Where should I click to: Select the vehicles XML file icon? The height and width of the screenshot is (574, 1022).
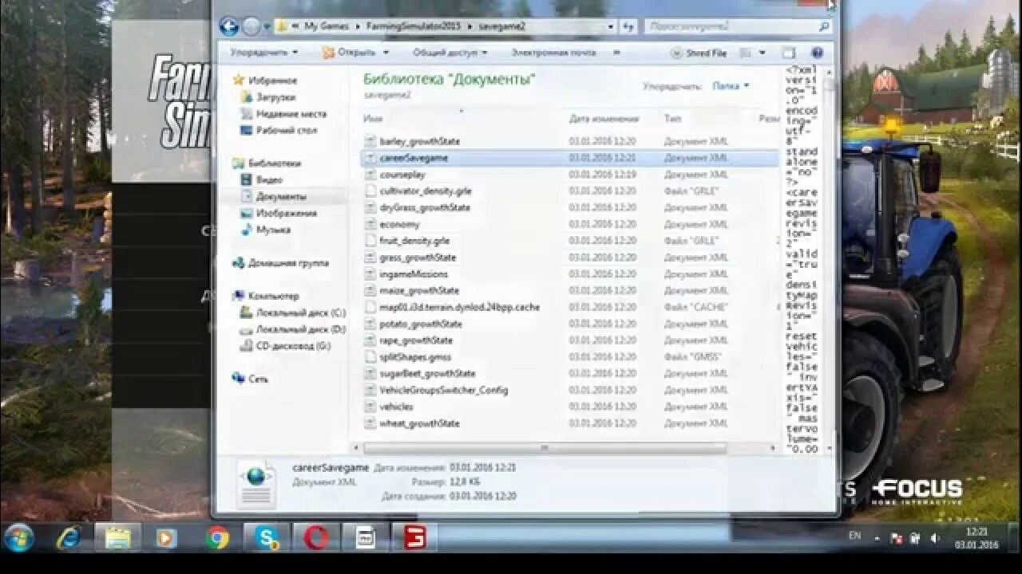(x=370, y=407)
